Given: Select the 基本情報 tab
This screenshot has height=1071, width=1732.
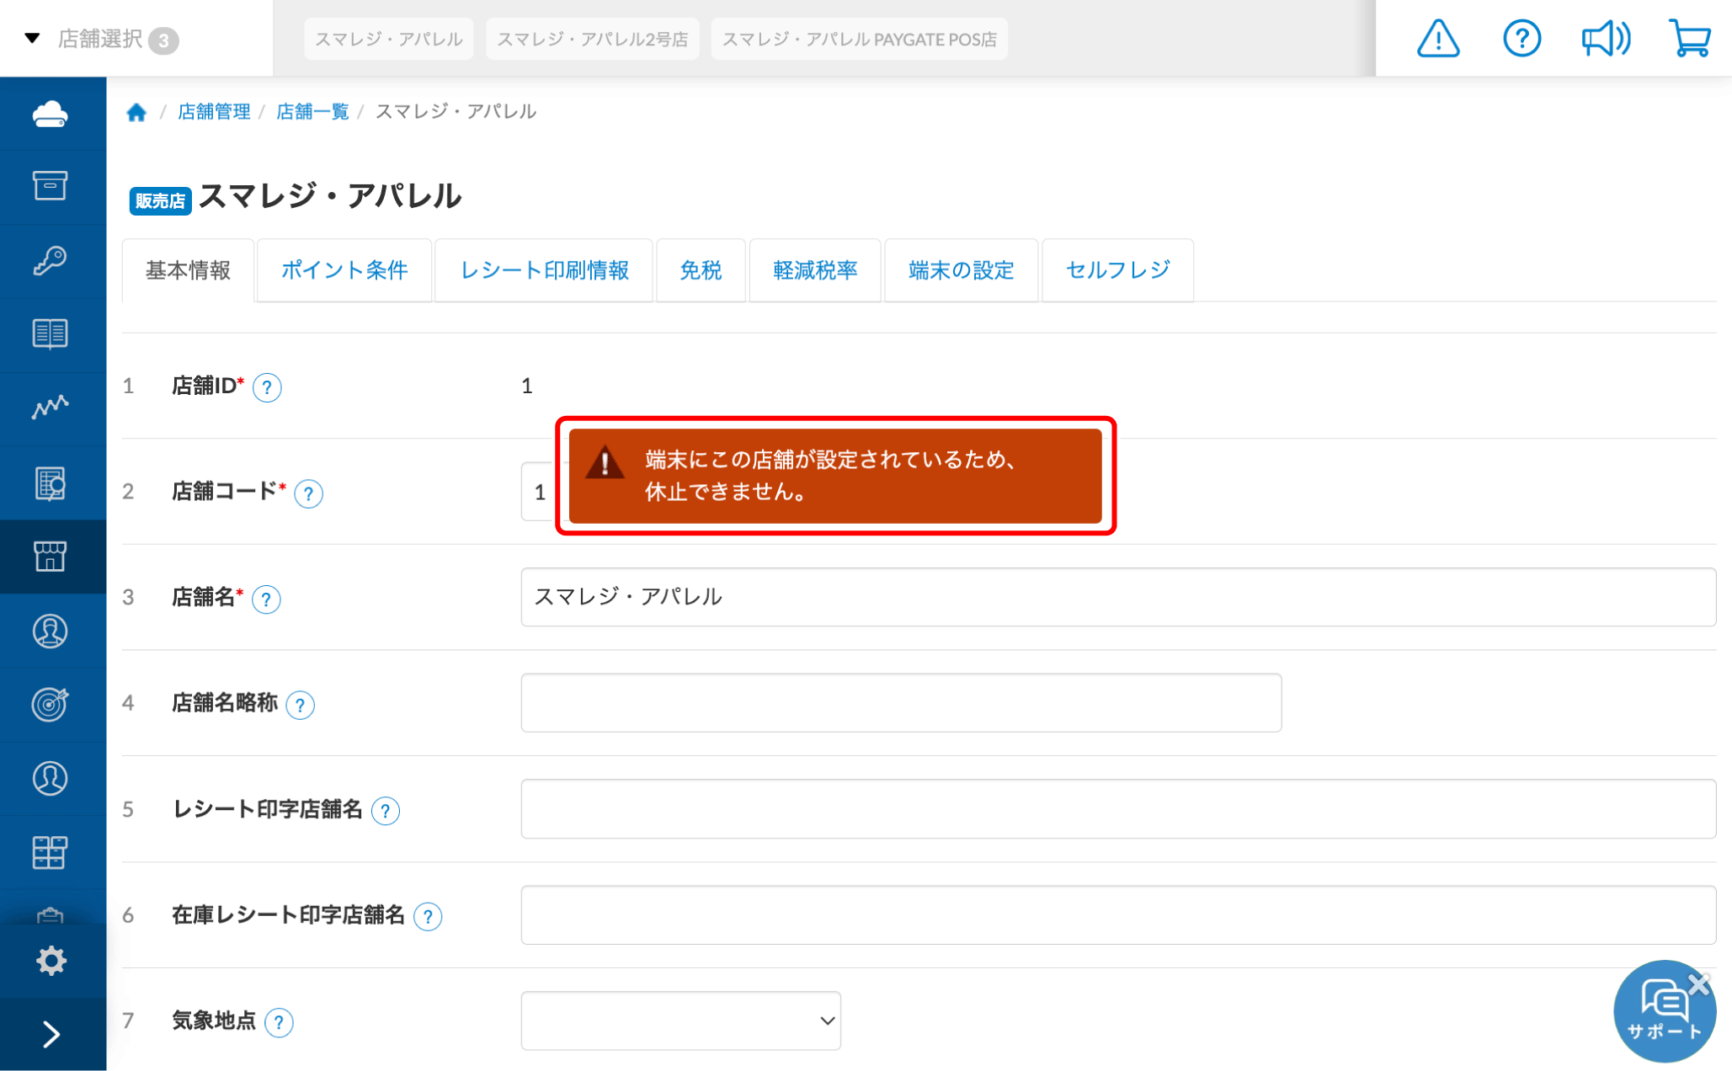Looking at the screenshot, I should pos(188,270).
